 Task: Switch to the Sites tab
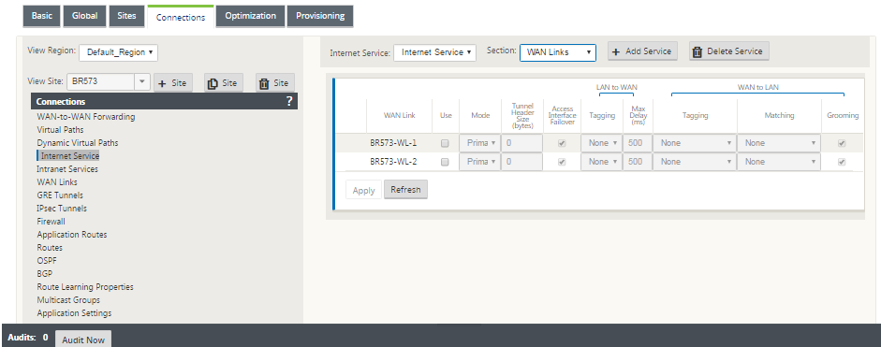[127, 16]
